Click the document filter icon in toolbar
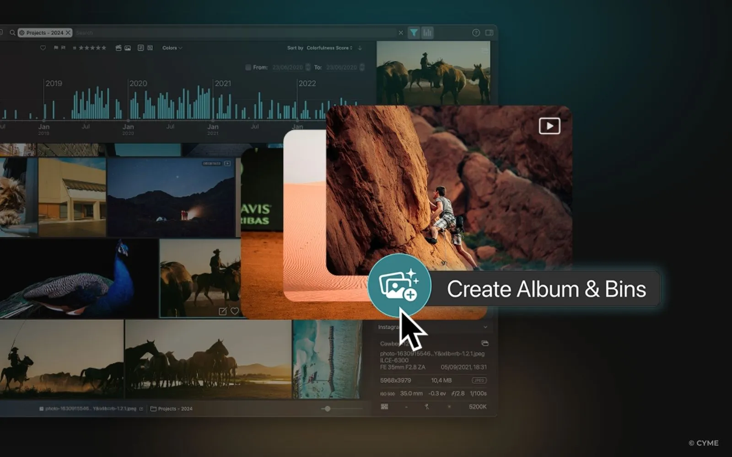The width and height of the screenshot is (732, 457). (140, 48)
